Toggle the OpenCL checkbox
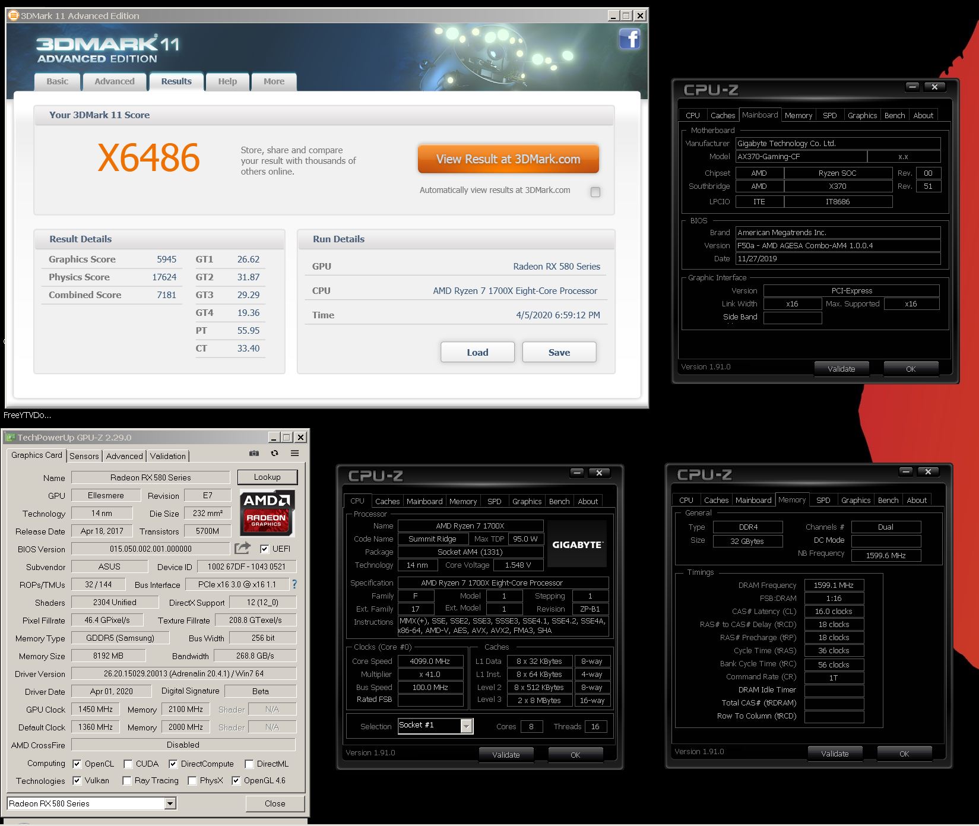This screenshot has height=826, width=979. 77,764
